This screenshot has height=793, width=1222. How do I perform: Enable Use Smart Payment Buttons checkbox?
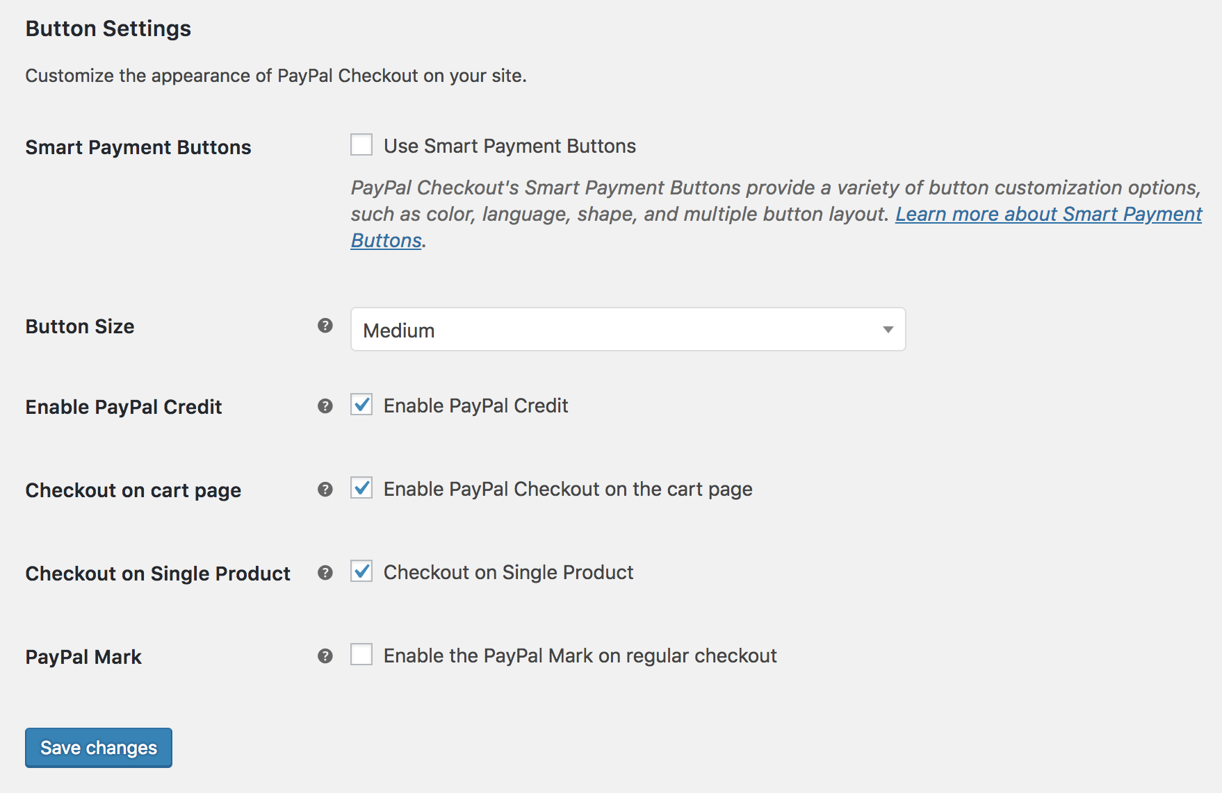(x=361, y=145)
